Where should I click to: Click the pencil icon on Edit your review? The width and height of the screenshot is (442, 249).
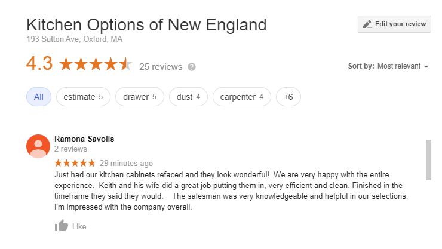click(x=367, y=24)
